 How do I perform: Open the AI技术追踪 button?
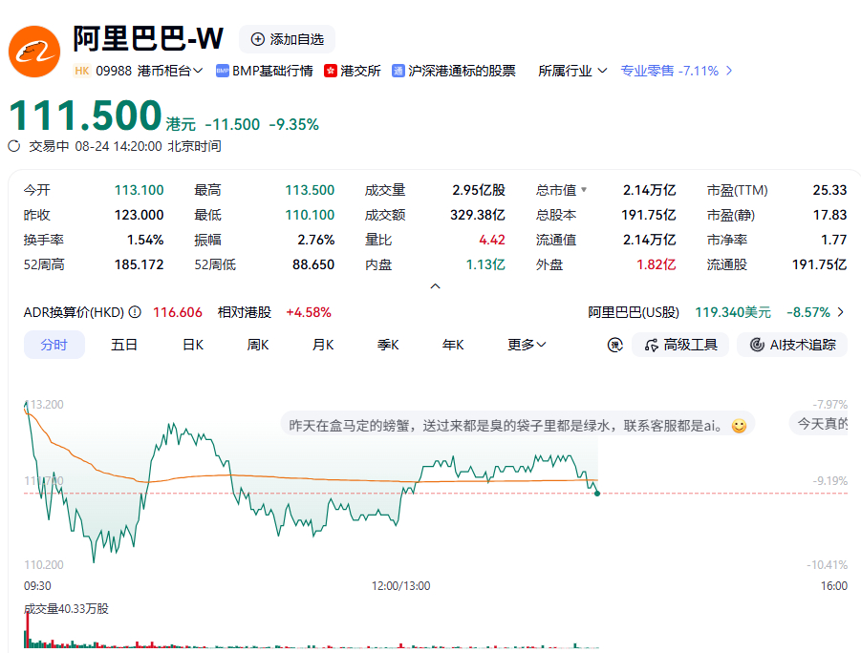pos(792,345)
